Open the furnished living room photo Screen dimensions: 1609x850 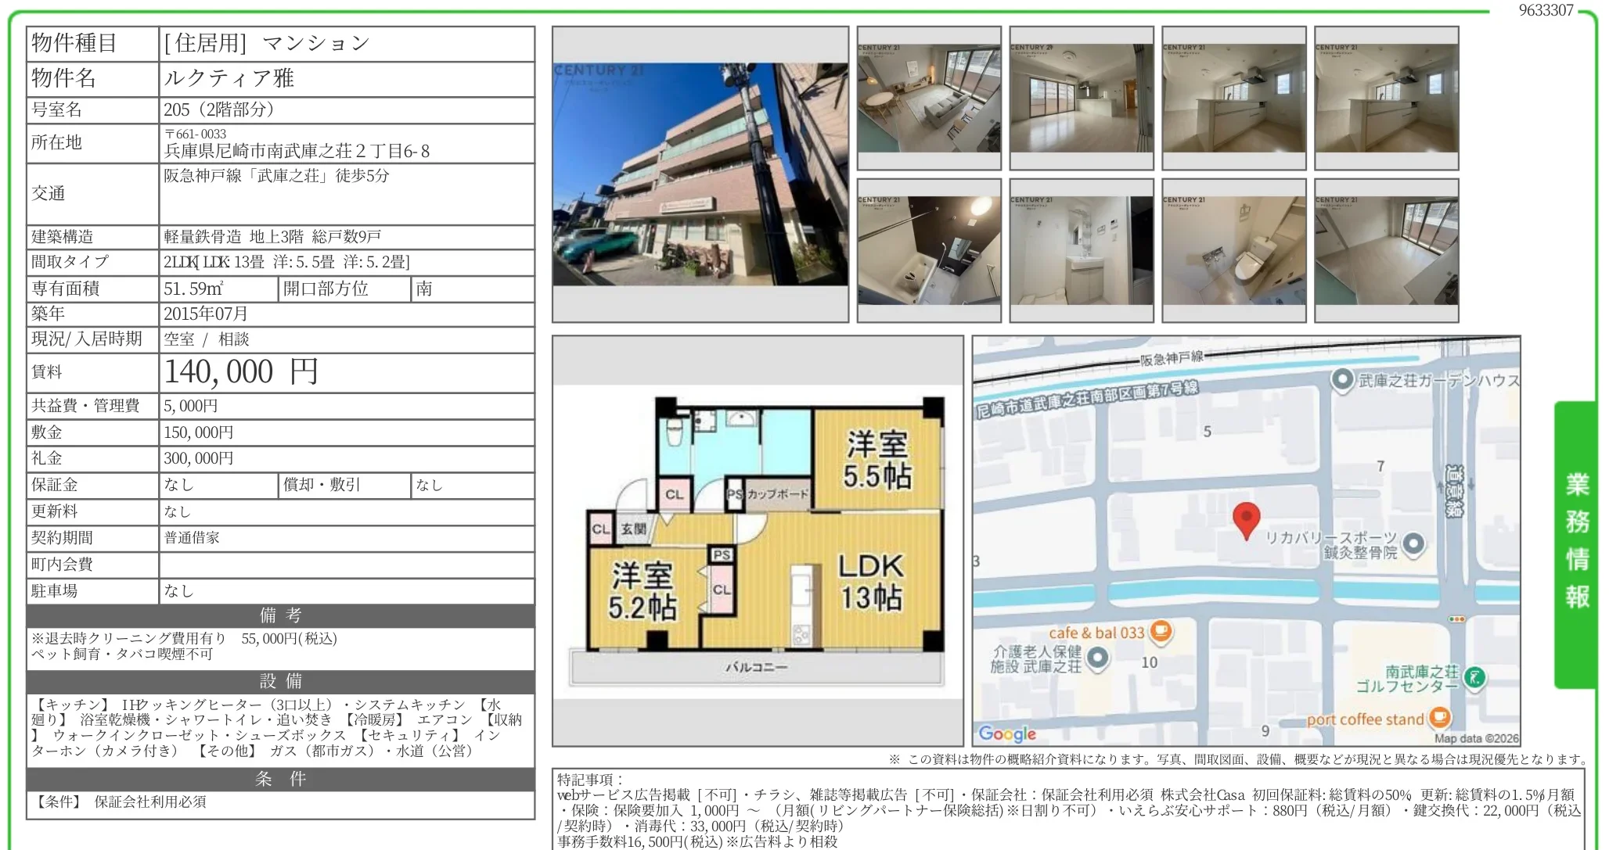tap(929, 98)
